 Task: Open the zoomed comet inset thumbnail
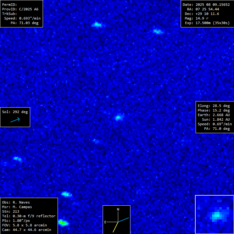(214, 214)
